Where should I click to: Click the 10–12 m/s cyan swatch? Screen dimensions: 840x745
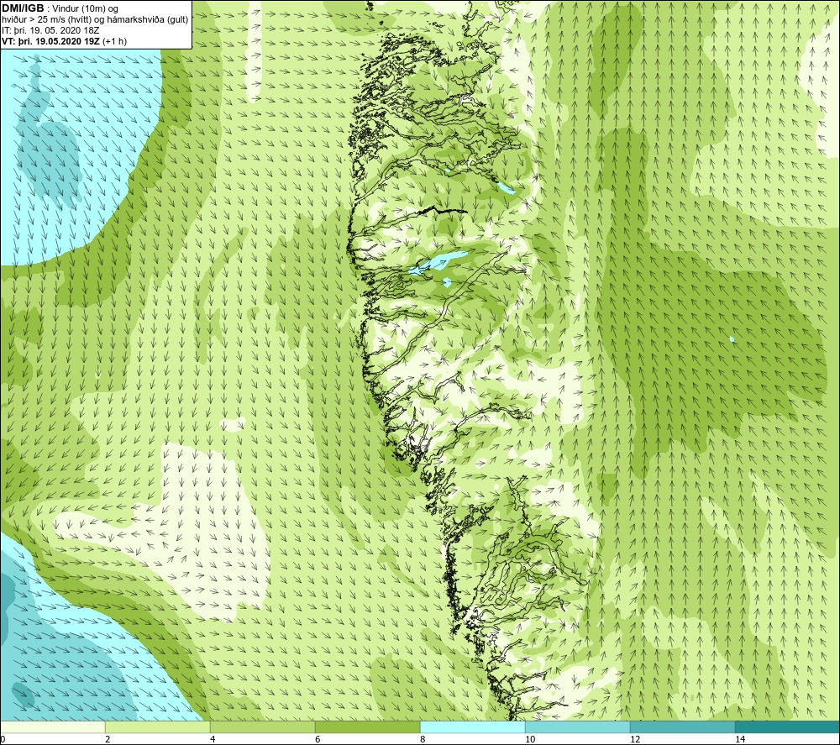coord(578,727)
